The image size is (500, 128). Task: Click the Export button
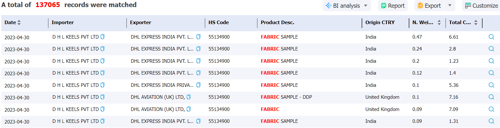(429, 5)
